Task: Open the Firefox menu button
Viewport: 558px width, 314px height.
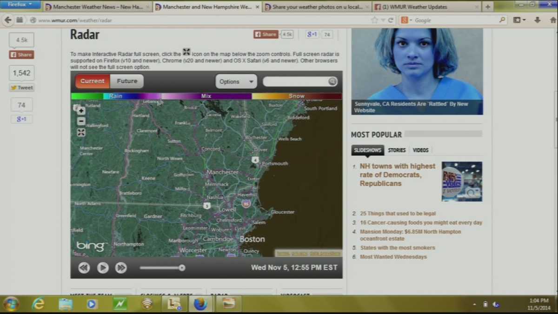Action: coord(20,5)
